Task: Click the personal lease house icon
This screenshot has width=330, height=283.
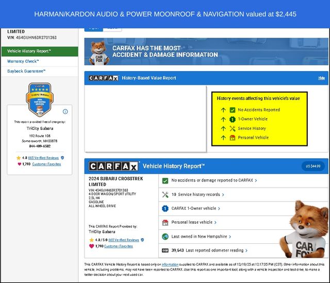Action: click(x=165, y=223)
